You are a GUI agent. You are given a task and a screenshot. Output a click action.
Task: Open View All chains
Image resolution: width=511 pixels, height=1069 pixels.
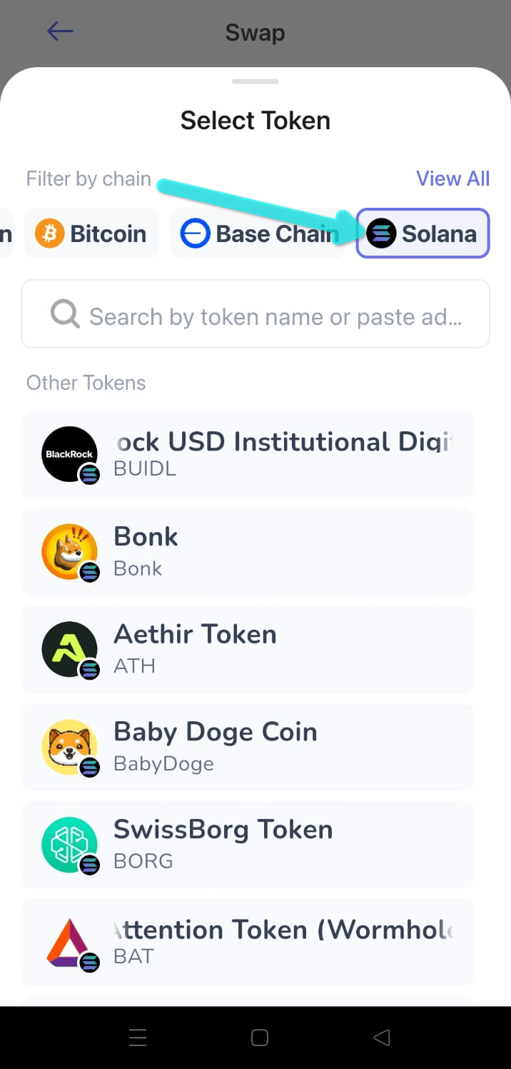click(452, 179)
